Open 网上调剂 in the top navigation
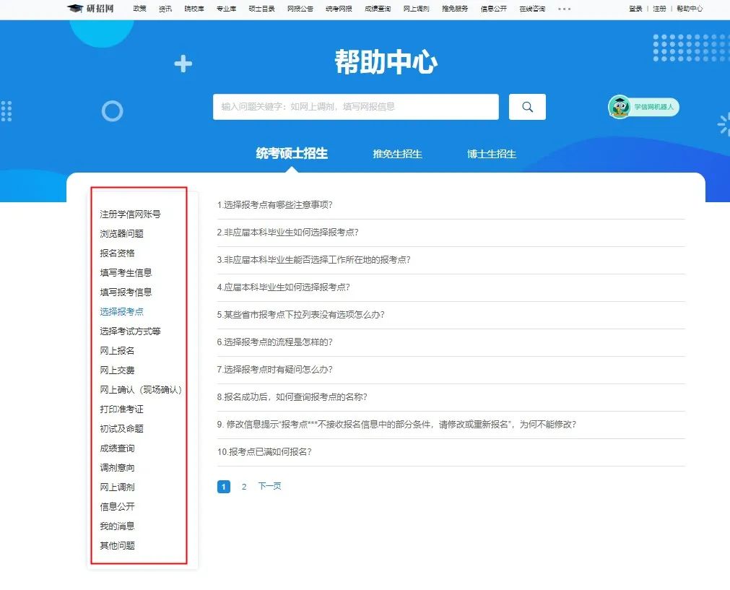 coord(416,9)
